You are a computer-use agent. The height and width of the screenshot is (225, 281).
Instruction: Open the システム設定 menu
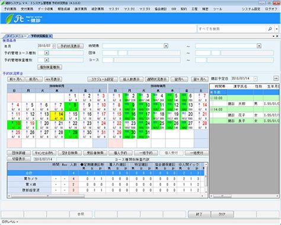[x=251, y=9]
